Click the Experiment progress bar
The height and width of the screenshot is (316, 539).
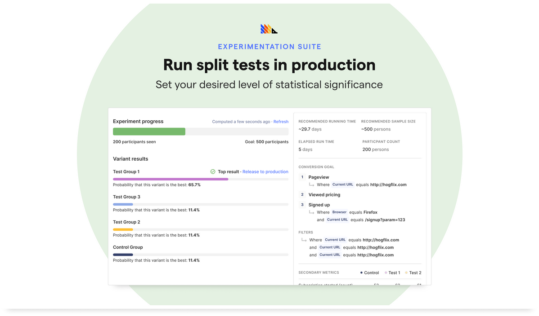(201, 131)
